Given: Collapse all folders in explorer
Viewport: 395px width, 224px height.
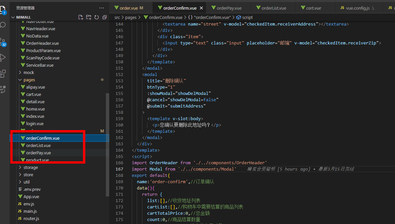Looking at the screenshot, I should [x=105, y=17].
